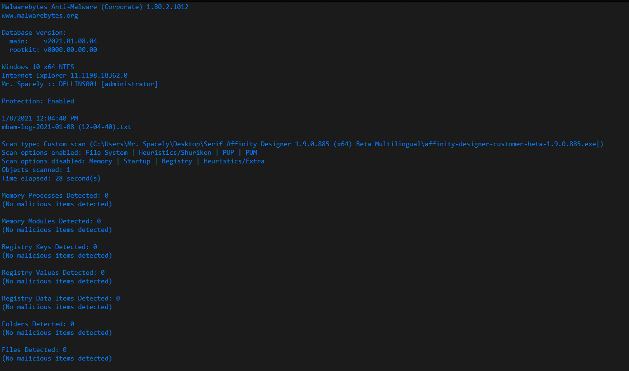Click the www.malwarebytes.org URL text
The width and height of the screenshot is (629, 371).
pyautogui.click(x=40, y=16)
